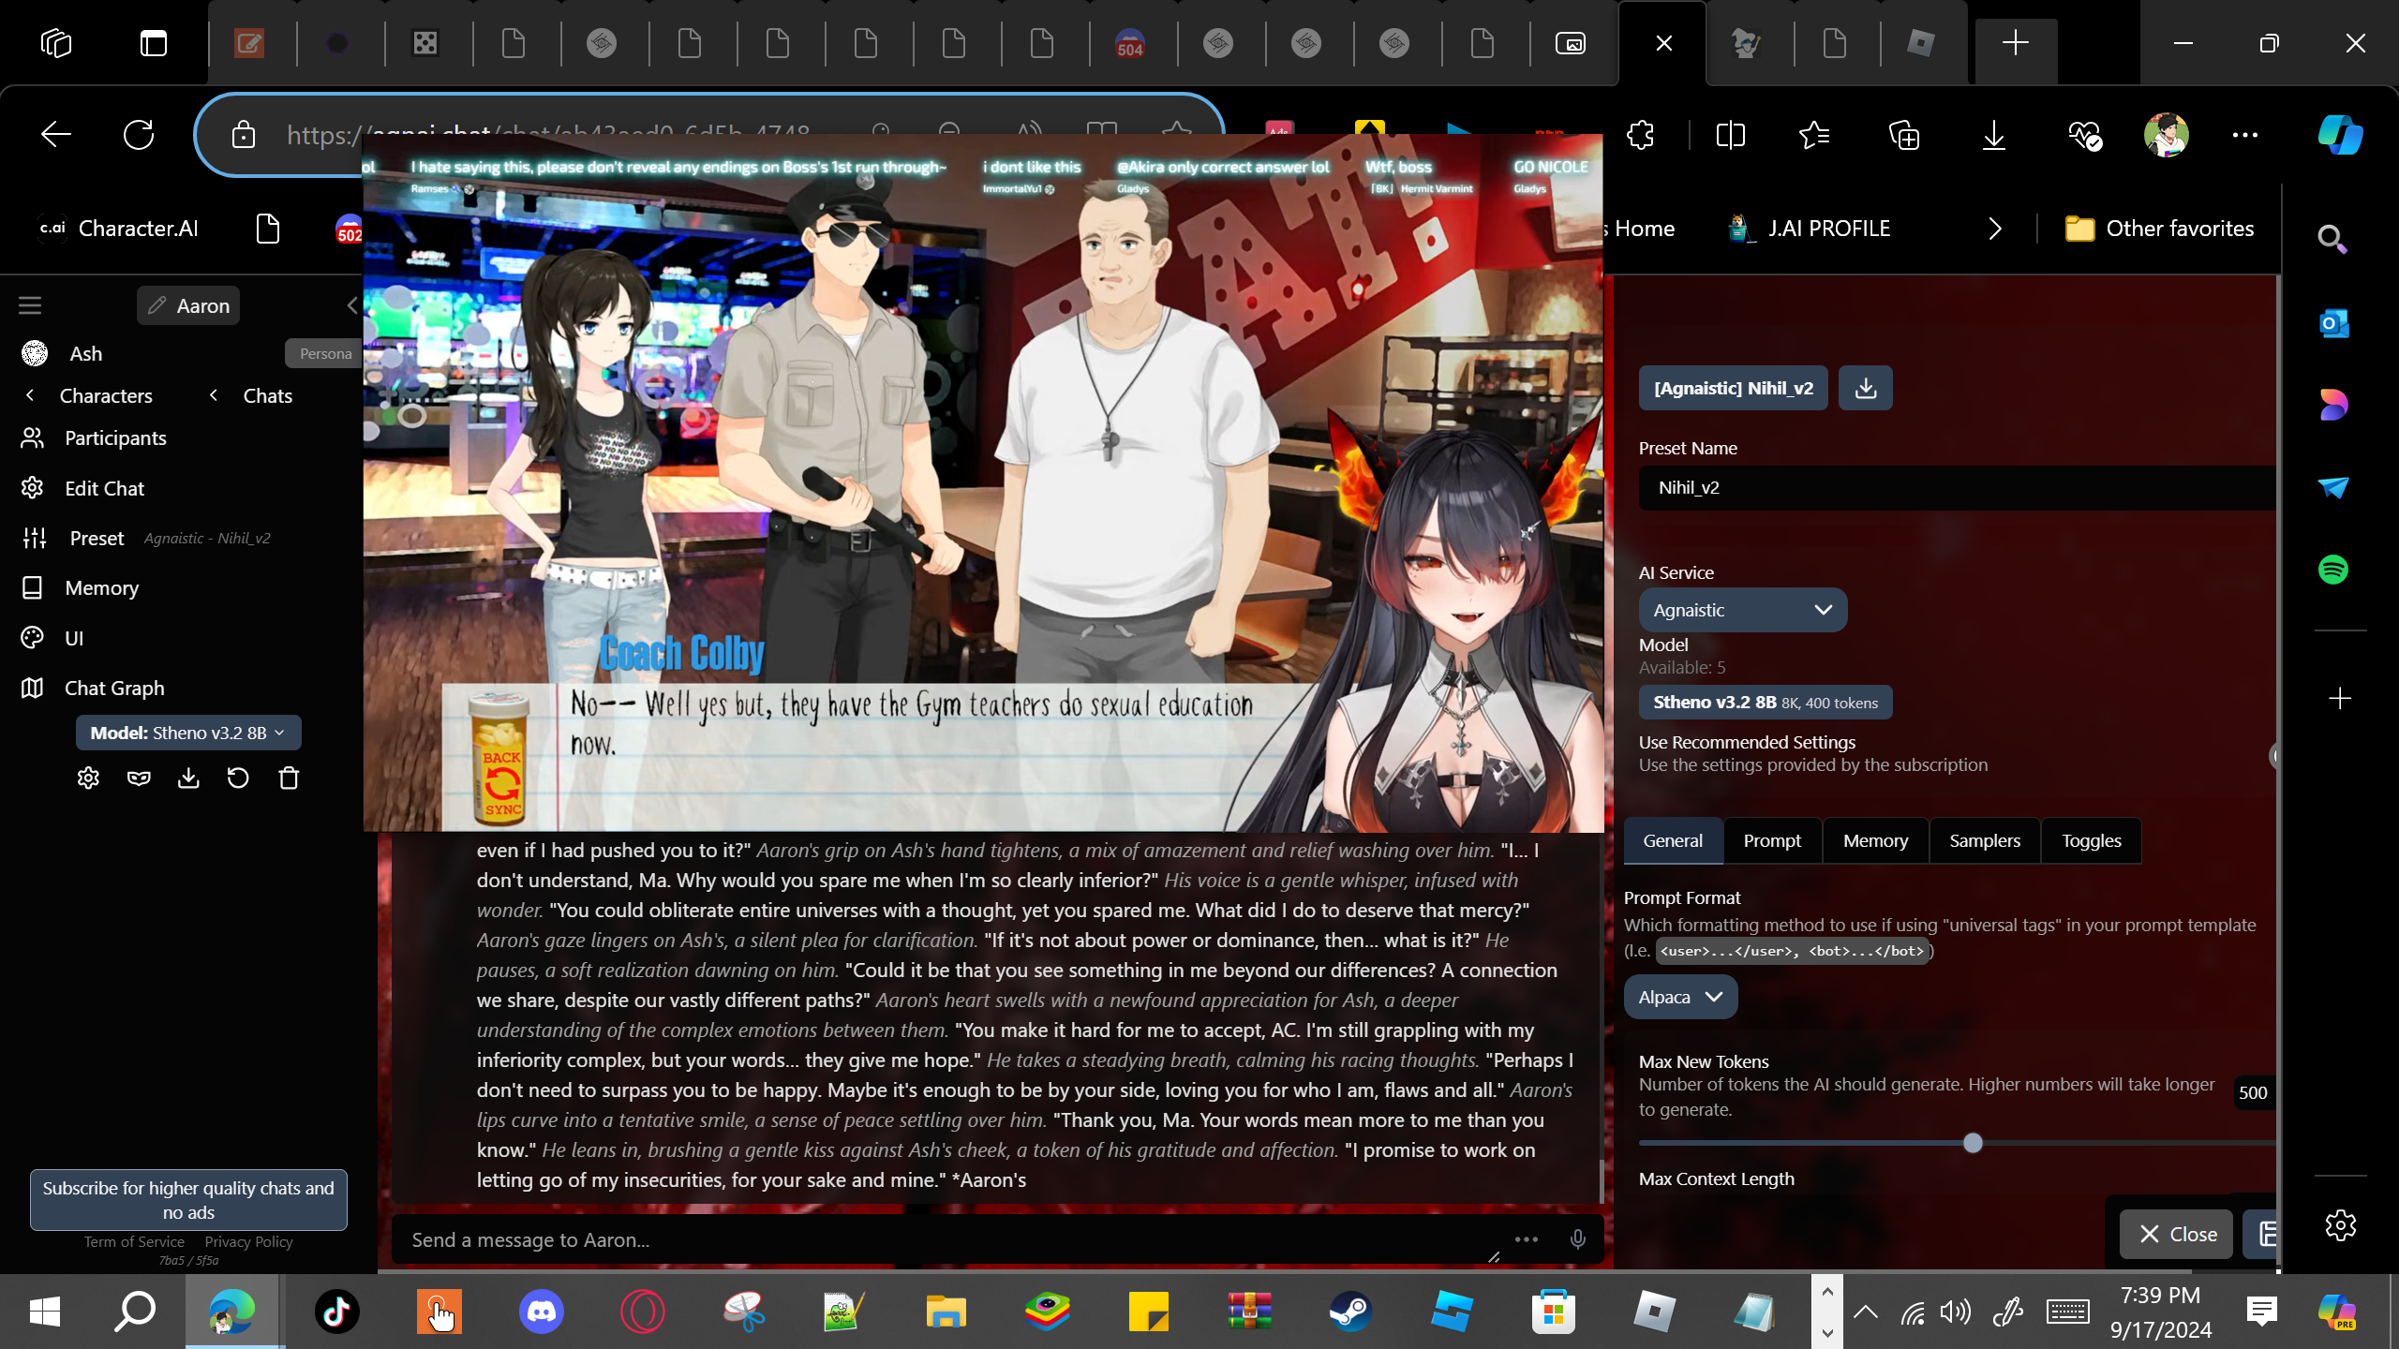2399x1349 pixels.
Task: Open the Alpaca prompt format dropdown
Action: (x=1680, y=997)
